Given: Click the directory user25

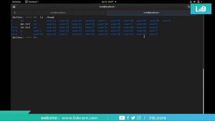Looking at the screenshot, I should (x=90, y=21).
